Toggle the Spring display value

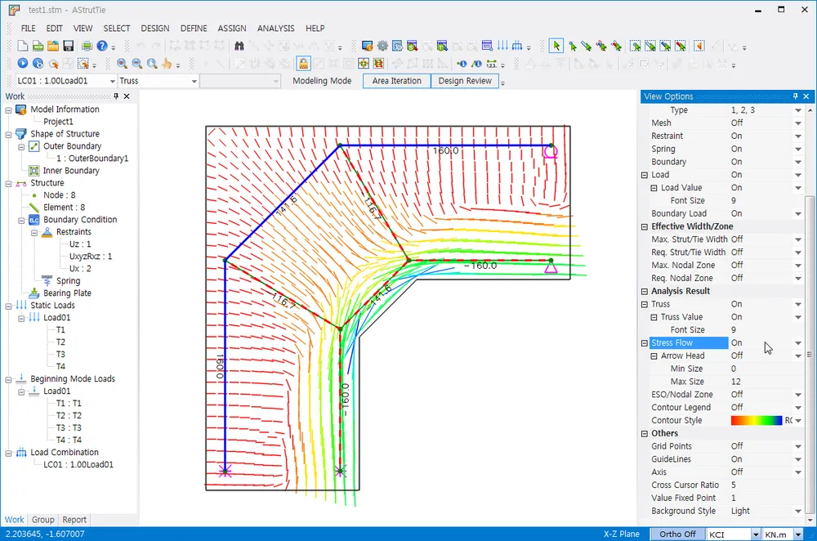pyautogui.click(x=766, y=149)
